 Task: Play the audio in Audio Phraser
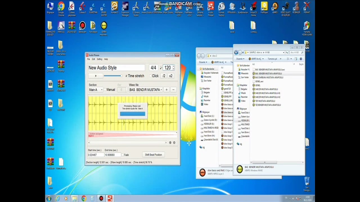click(x=95, y=76)
